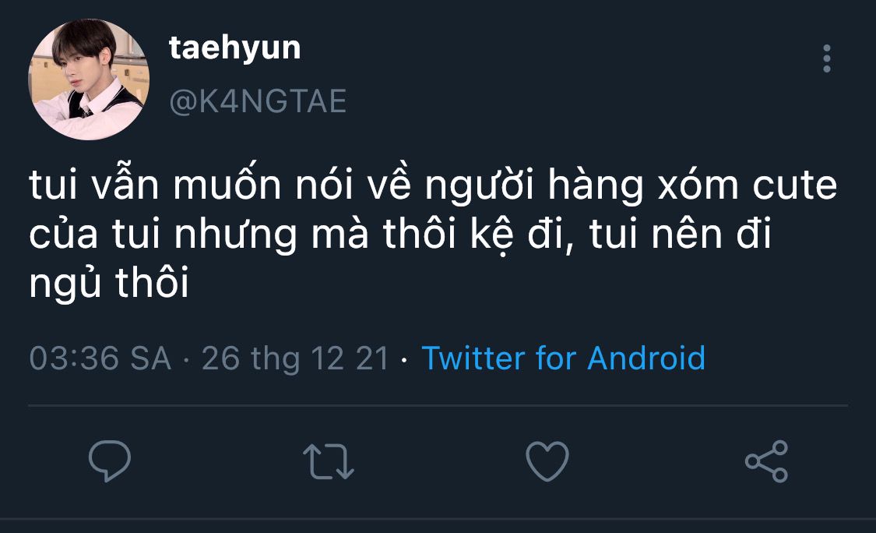Image resolution: width=876 pixels, height=533 pixels.
Task: Retweet this tweet using the arrows icon
Action: coord(328,461)
